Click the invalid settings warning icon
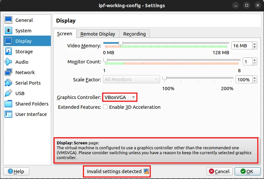 pos(146,171)
